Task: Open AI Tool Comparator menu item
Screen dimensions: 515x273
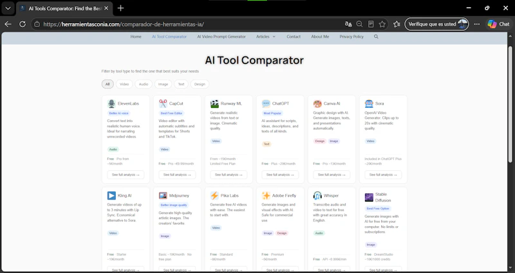Action: [169, 37]
